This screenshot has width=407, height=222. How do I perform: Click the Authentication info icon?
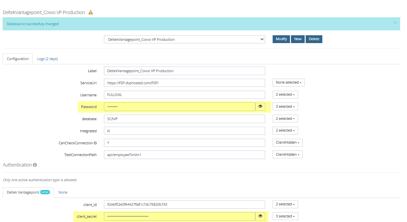[35, 165]
